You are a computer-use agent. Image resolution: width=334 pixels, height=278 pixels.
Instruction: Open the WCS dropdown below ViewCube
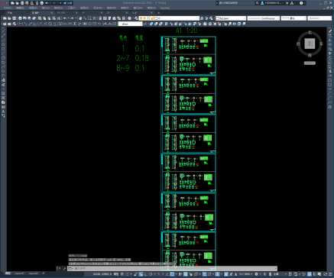[x=310, y=63]
